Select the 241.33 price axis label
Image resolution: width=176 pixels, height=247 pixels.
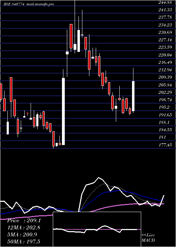coord(165,10)
